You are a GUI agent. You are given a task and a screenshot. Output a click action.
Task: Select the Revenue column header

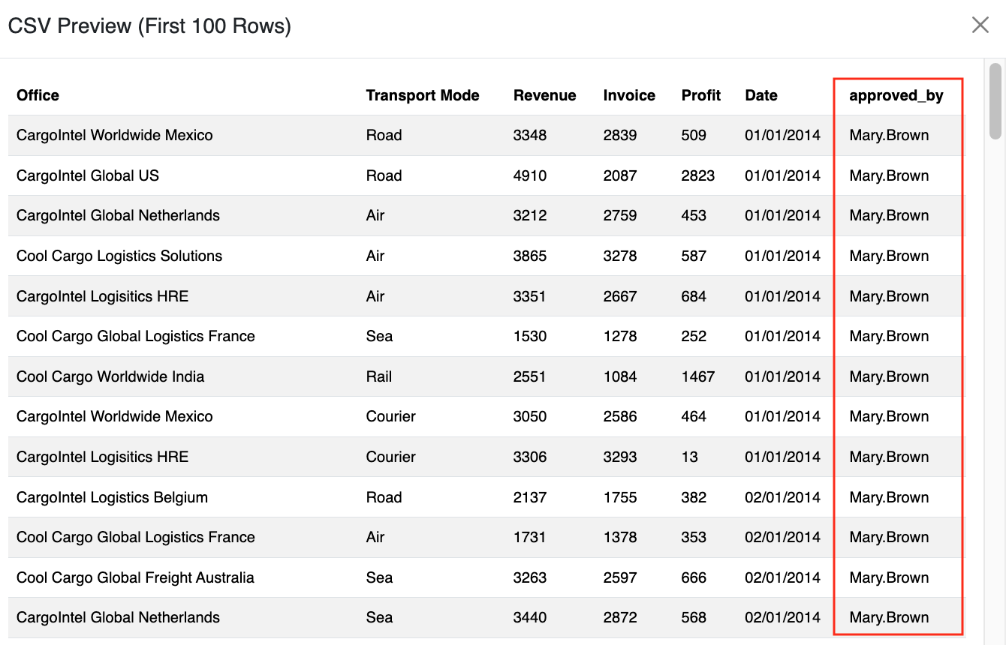click(544, 95)
